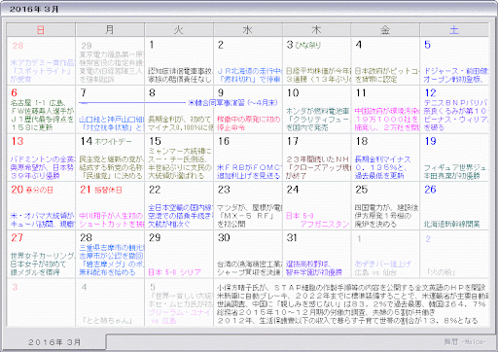Select day 21 labeled 振替休日

coord(110,206)
